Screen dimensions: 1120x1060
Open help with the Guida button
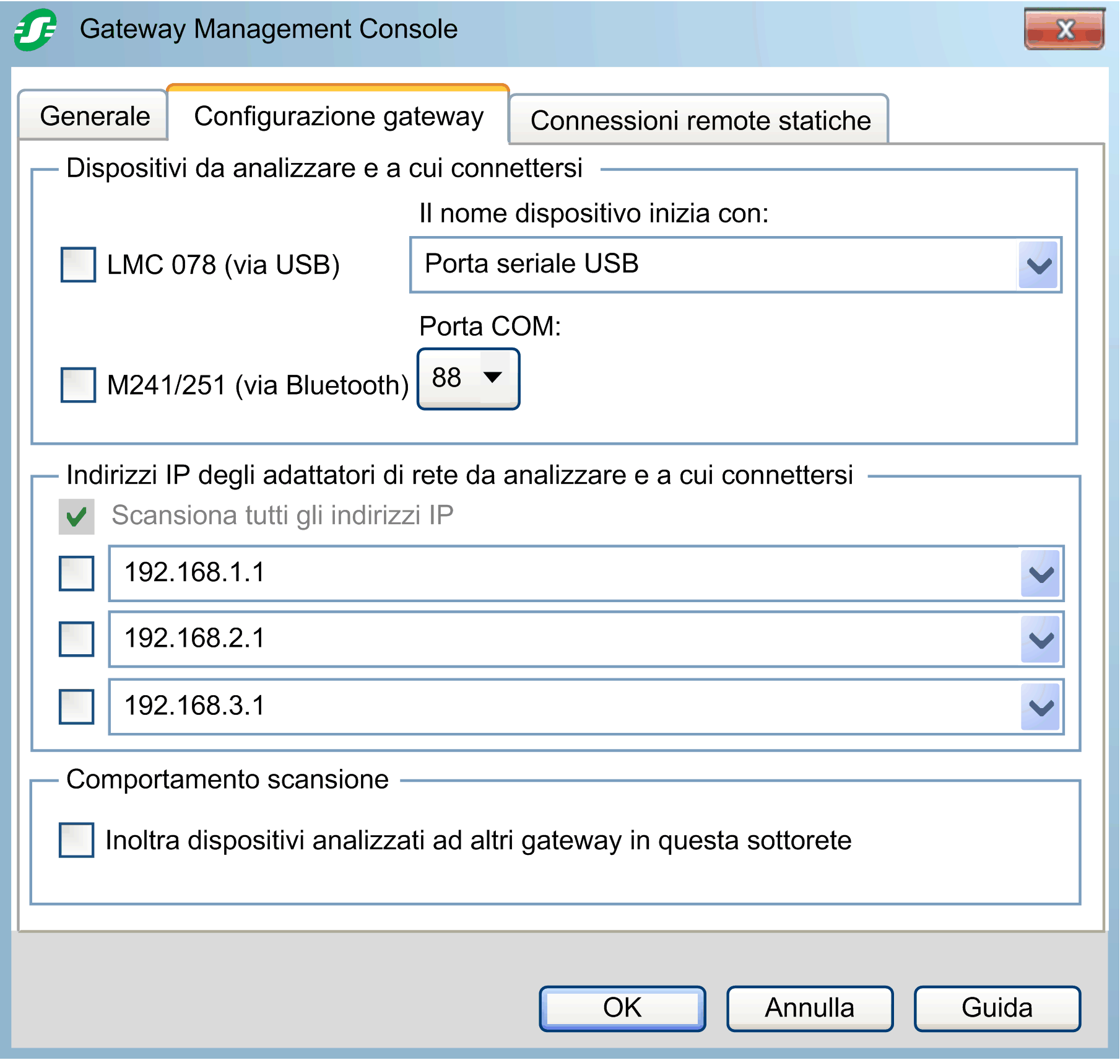click(x=997, y=1008)
